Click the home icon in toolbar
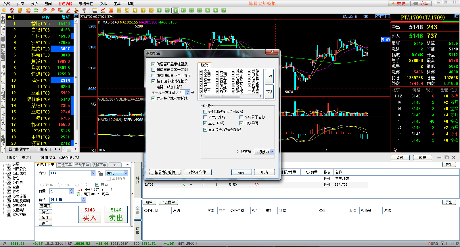This screenshot has width=460, height=247. 12,10
